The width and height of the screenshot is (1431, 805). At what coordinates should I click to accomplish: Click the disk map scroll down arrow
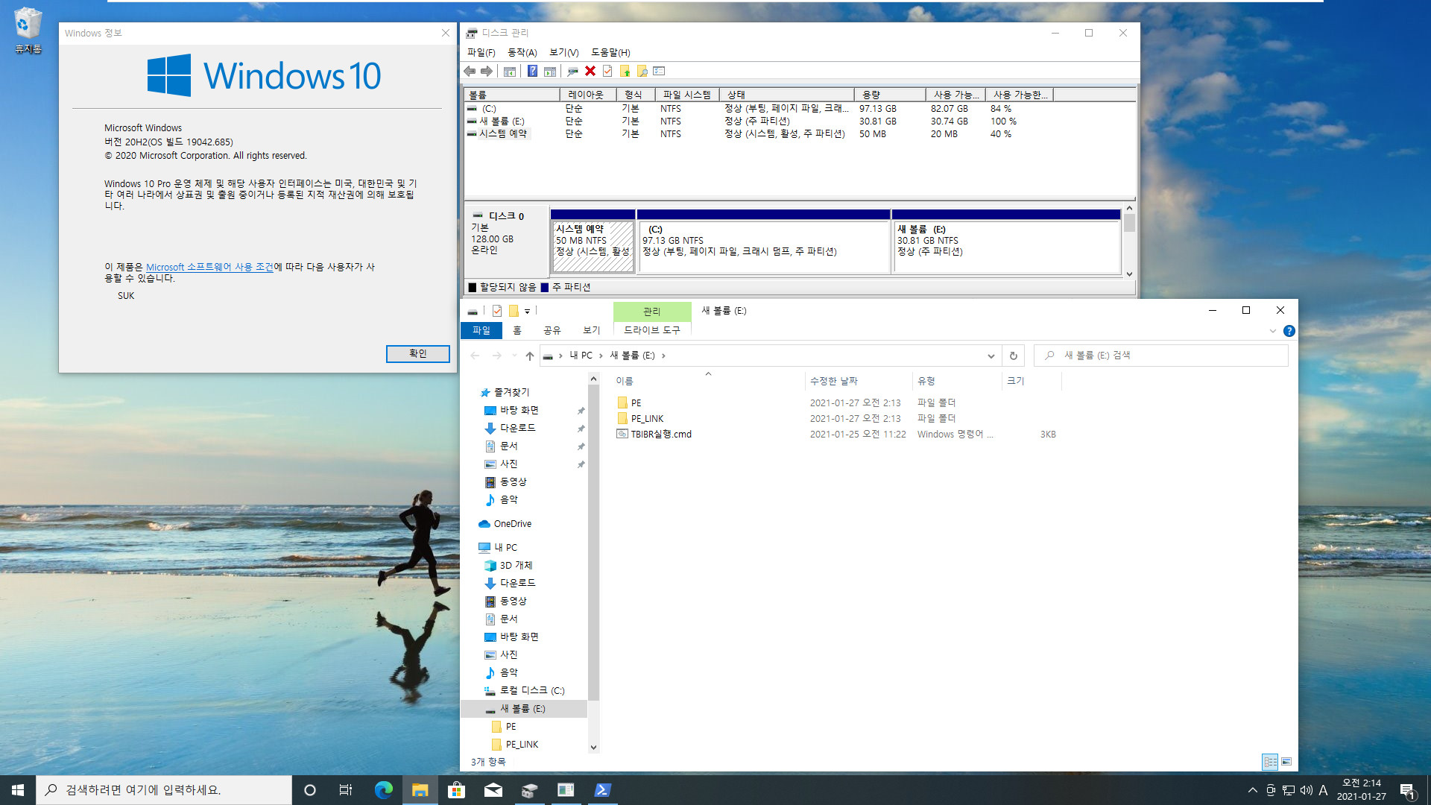point(1130,274)
